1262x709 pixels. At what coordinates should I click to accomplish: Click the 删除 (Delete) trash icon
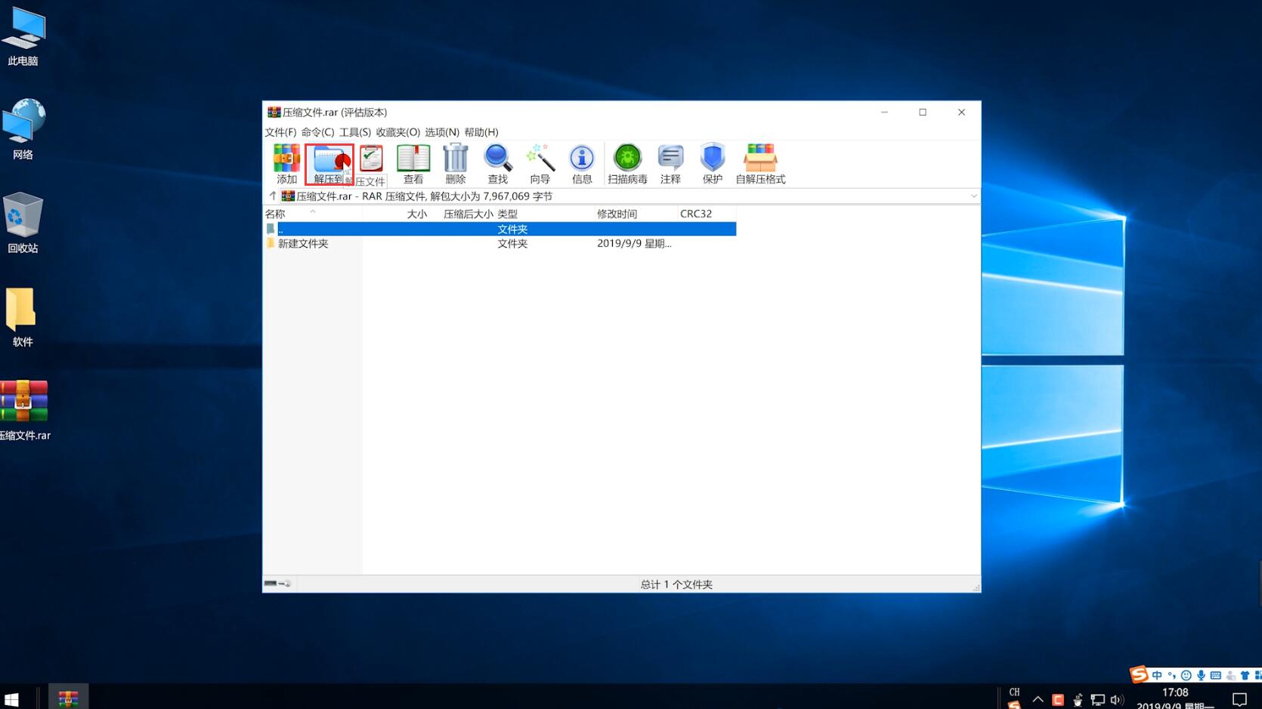pyautogui.click(x=456, y=164)
